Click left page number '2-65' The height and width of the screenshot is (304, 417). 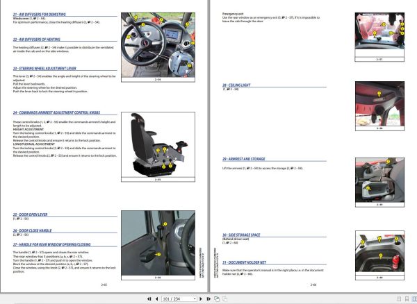coord(104,285)
